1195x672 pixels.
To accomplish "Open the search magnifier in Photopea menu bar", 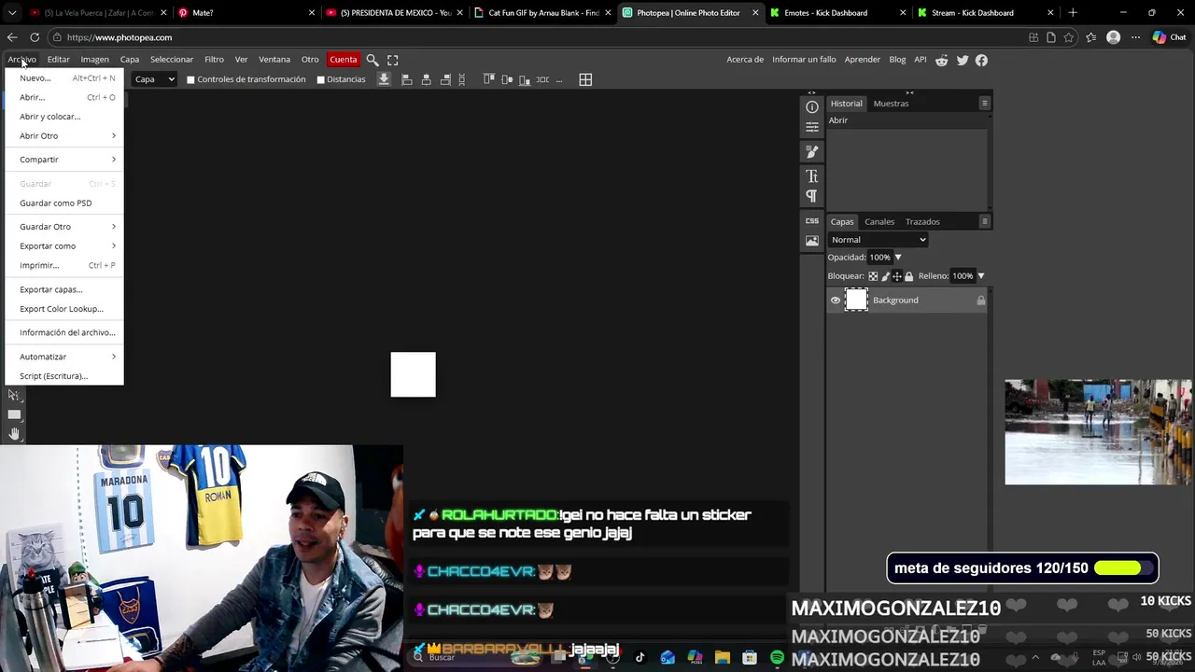I will pyautogui.click(x=373, y=60).
